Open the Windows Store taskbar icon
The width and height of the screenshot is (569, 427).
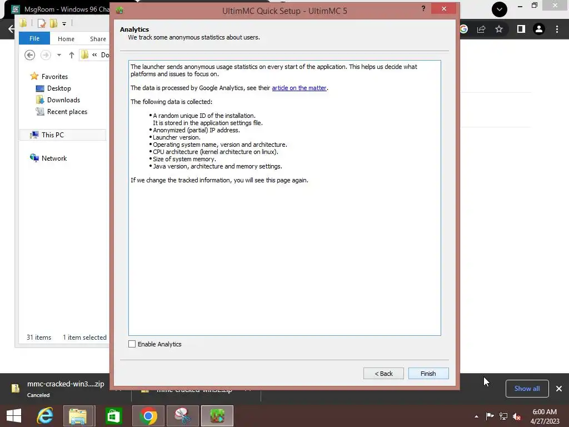113,416
